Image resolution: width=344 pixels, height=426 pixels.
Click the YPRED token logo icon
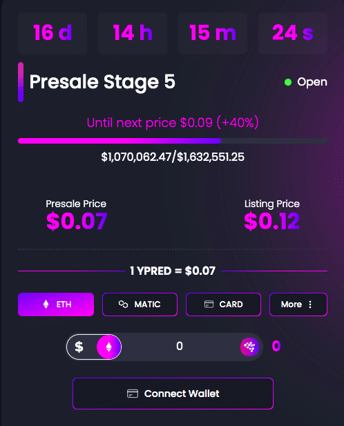(249, 347)
